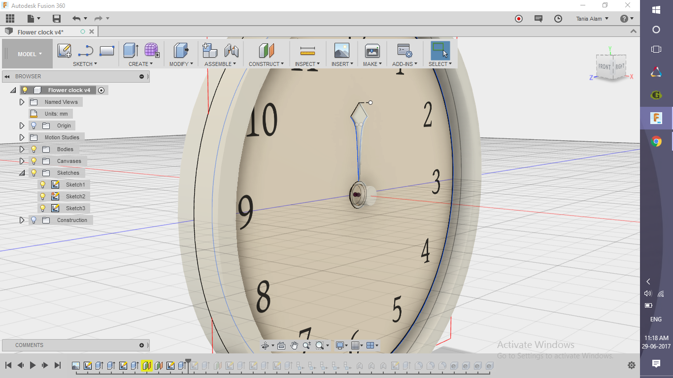
Task: Jump to the timeline beginning
Action: coord(8,365)
